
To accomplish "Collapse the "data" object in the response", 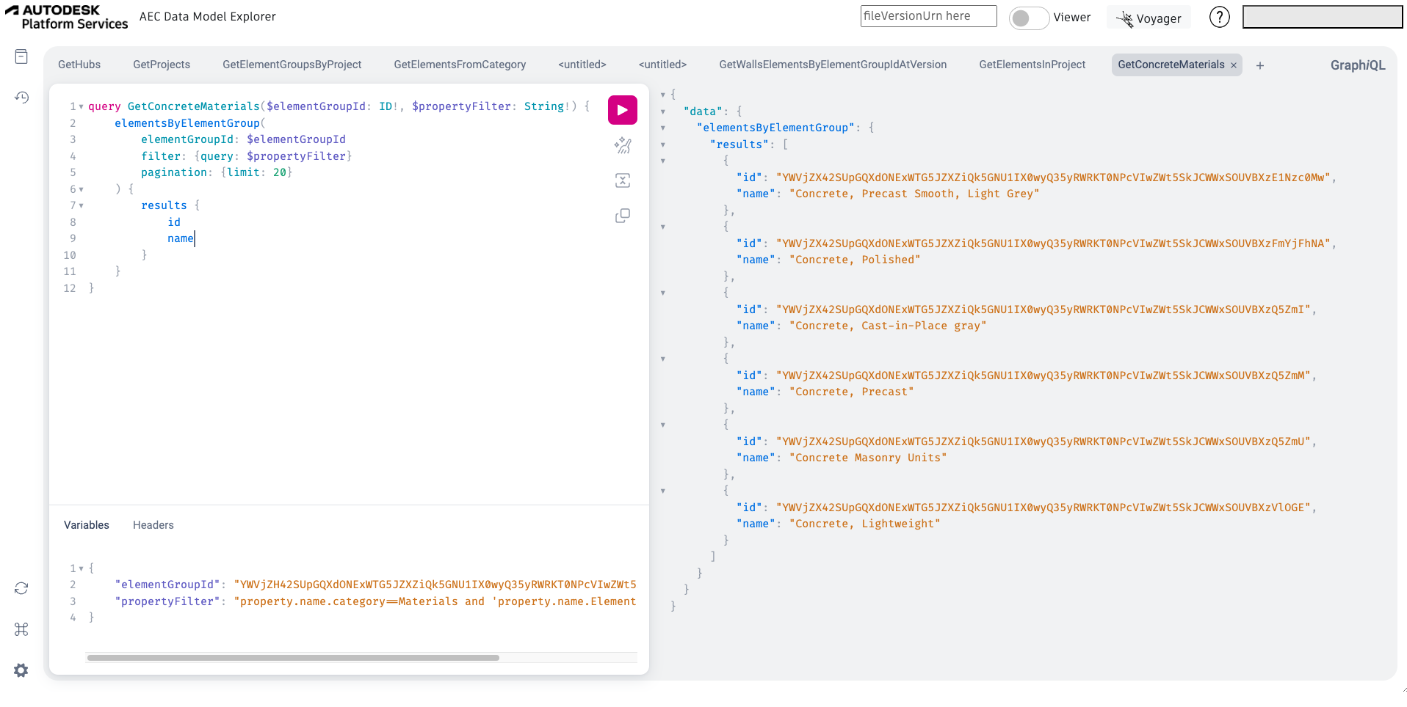I will pos(663,111).
